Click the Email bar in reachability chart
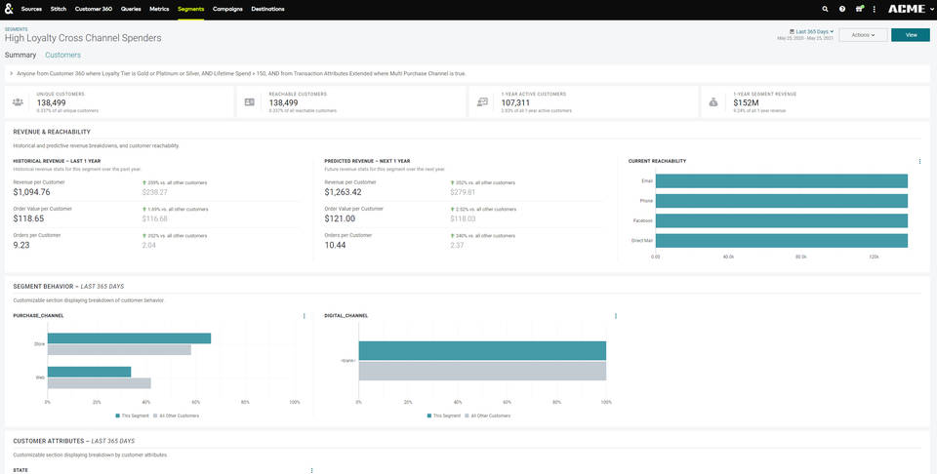Image resolution: width=937 pixels, height=474 pixels. (x=781, y=180)
